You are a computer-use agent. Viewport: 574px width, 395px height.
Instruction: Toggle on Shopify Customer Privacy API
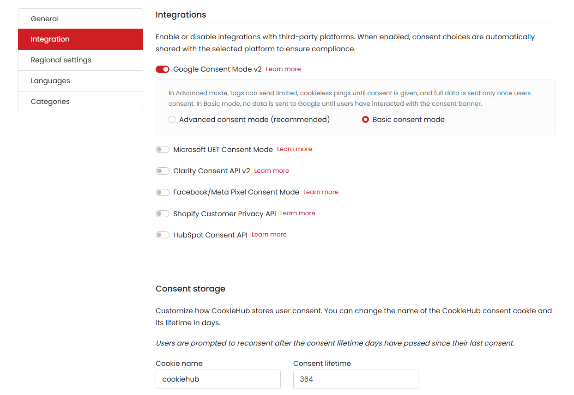pos(163,214)
